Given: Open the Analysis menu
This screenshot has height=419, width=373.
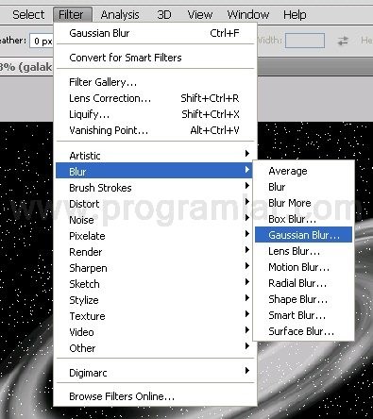Looking at the screenshot, I should [120, 15].
